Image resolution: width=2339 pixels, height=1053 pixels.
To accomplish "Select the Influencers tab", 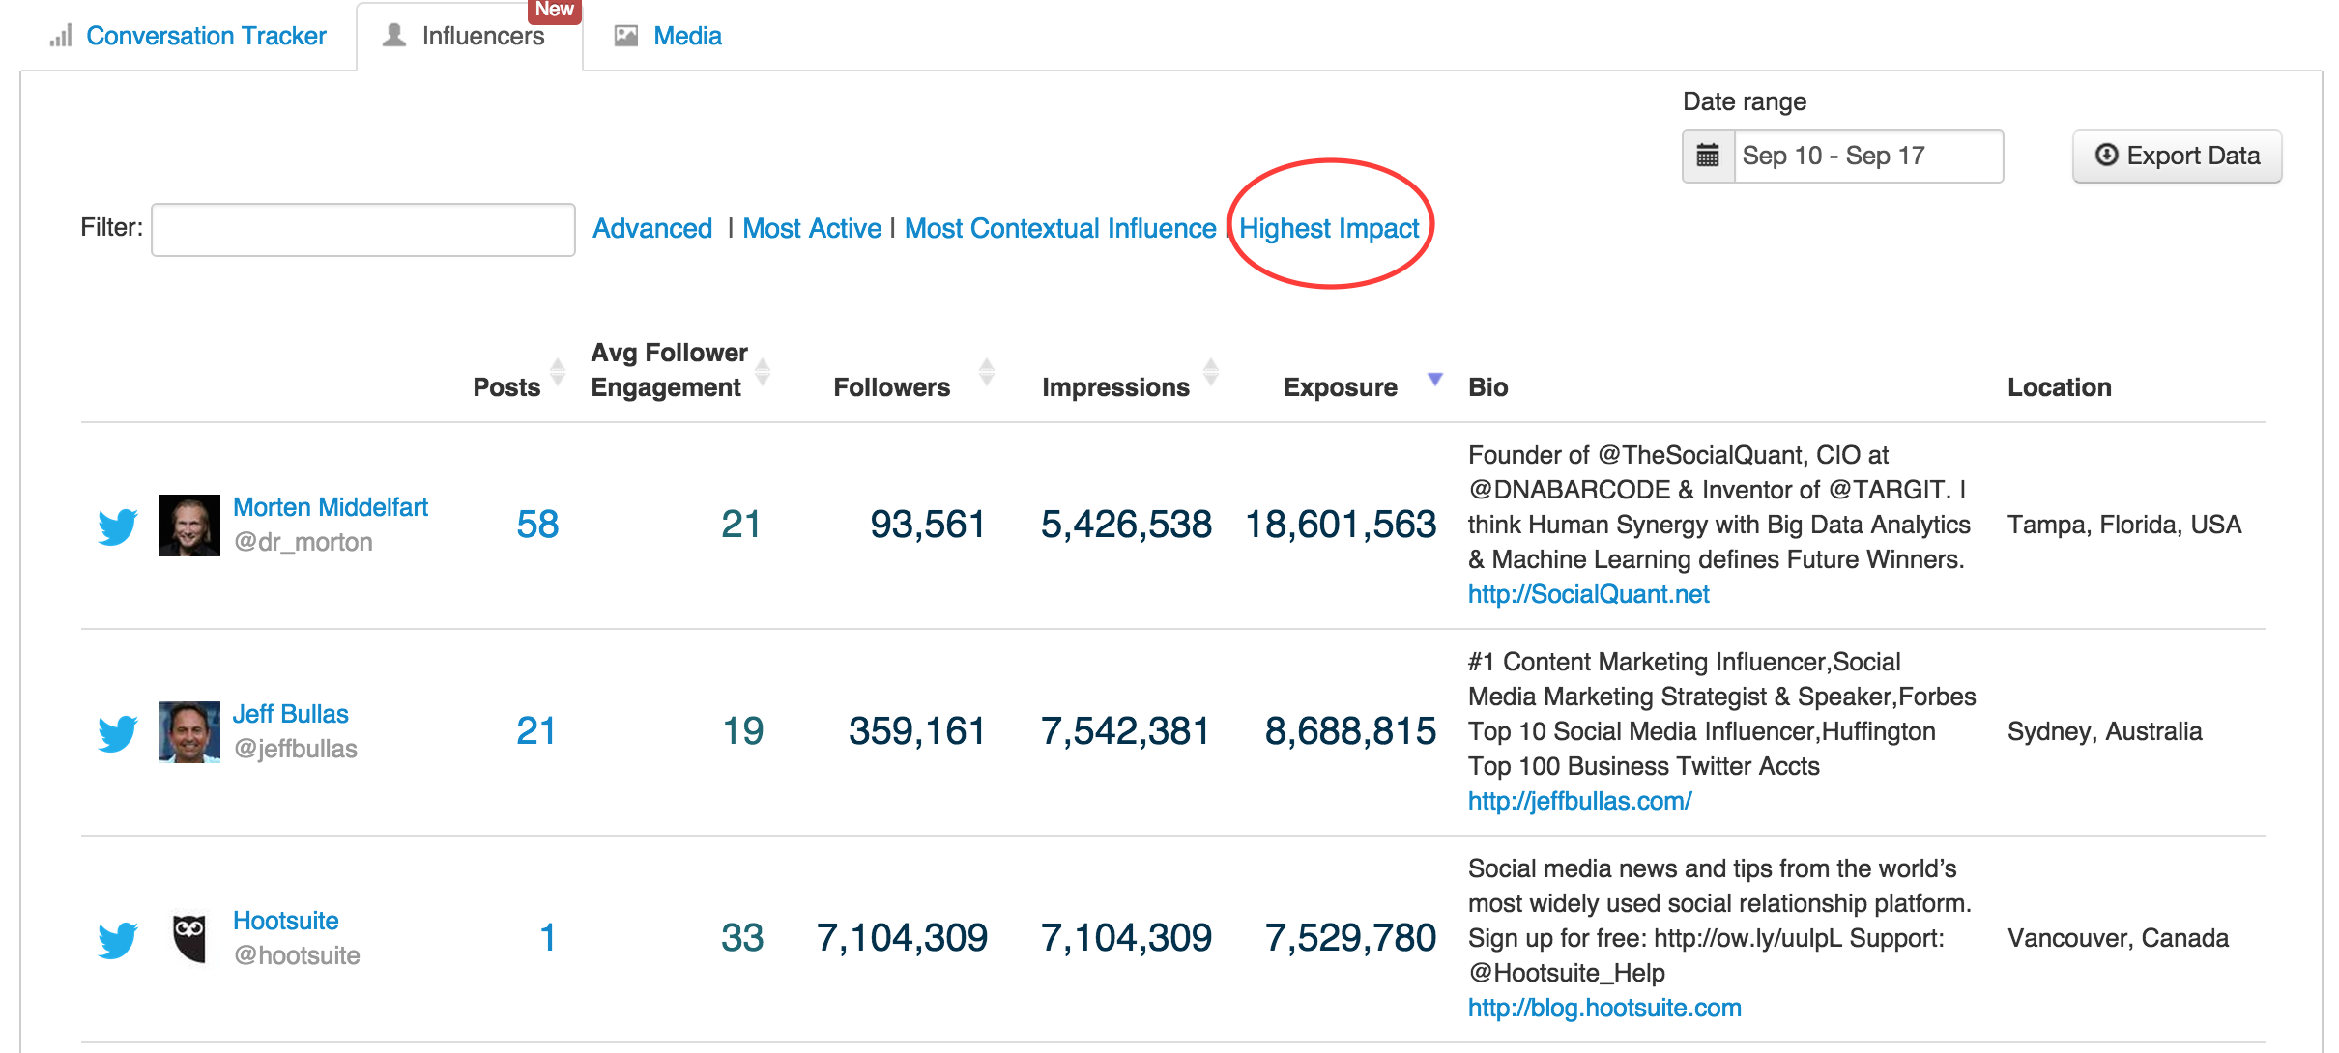I will click(x=470, y=36).
